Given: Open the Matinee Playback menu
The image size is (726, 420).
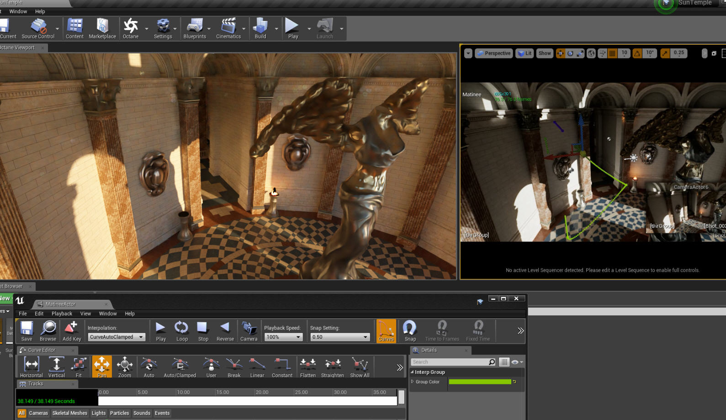Looking at the screenshot, I should click(x=62, y=314).
